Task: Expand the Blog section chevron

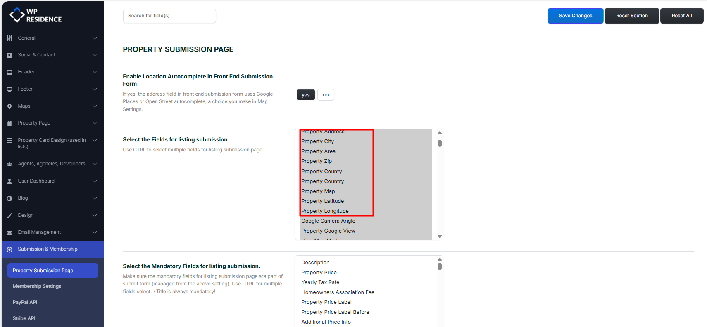Action: [95, 198]
